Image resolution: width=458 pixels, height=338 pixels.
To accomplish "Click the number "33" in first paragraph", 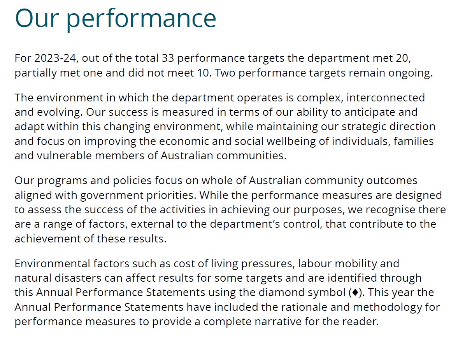I will coord(168,58).
